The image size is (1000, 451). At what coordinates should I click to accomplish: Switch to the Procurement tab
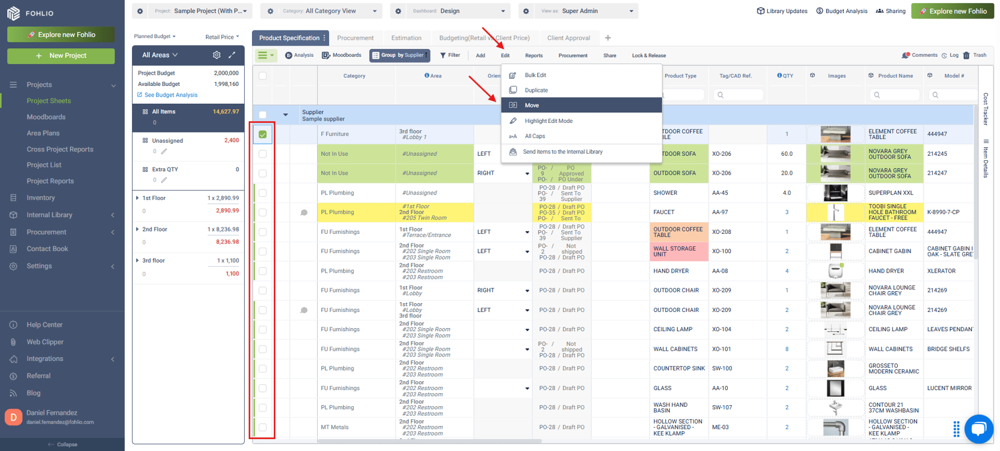(x=355, y=38)
